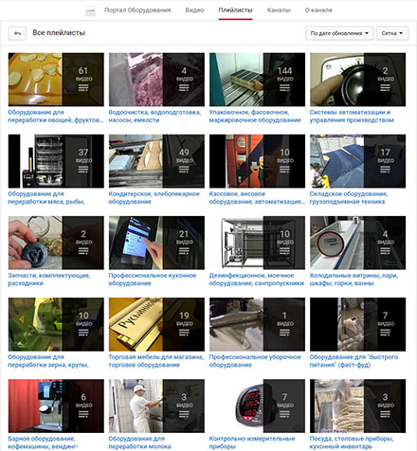Switch to the Видео tab

coord(194,10)
